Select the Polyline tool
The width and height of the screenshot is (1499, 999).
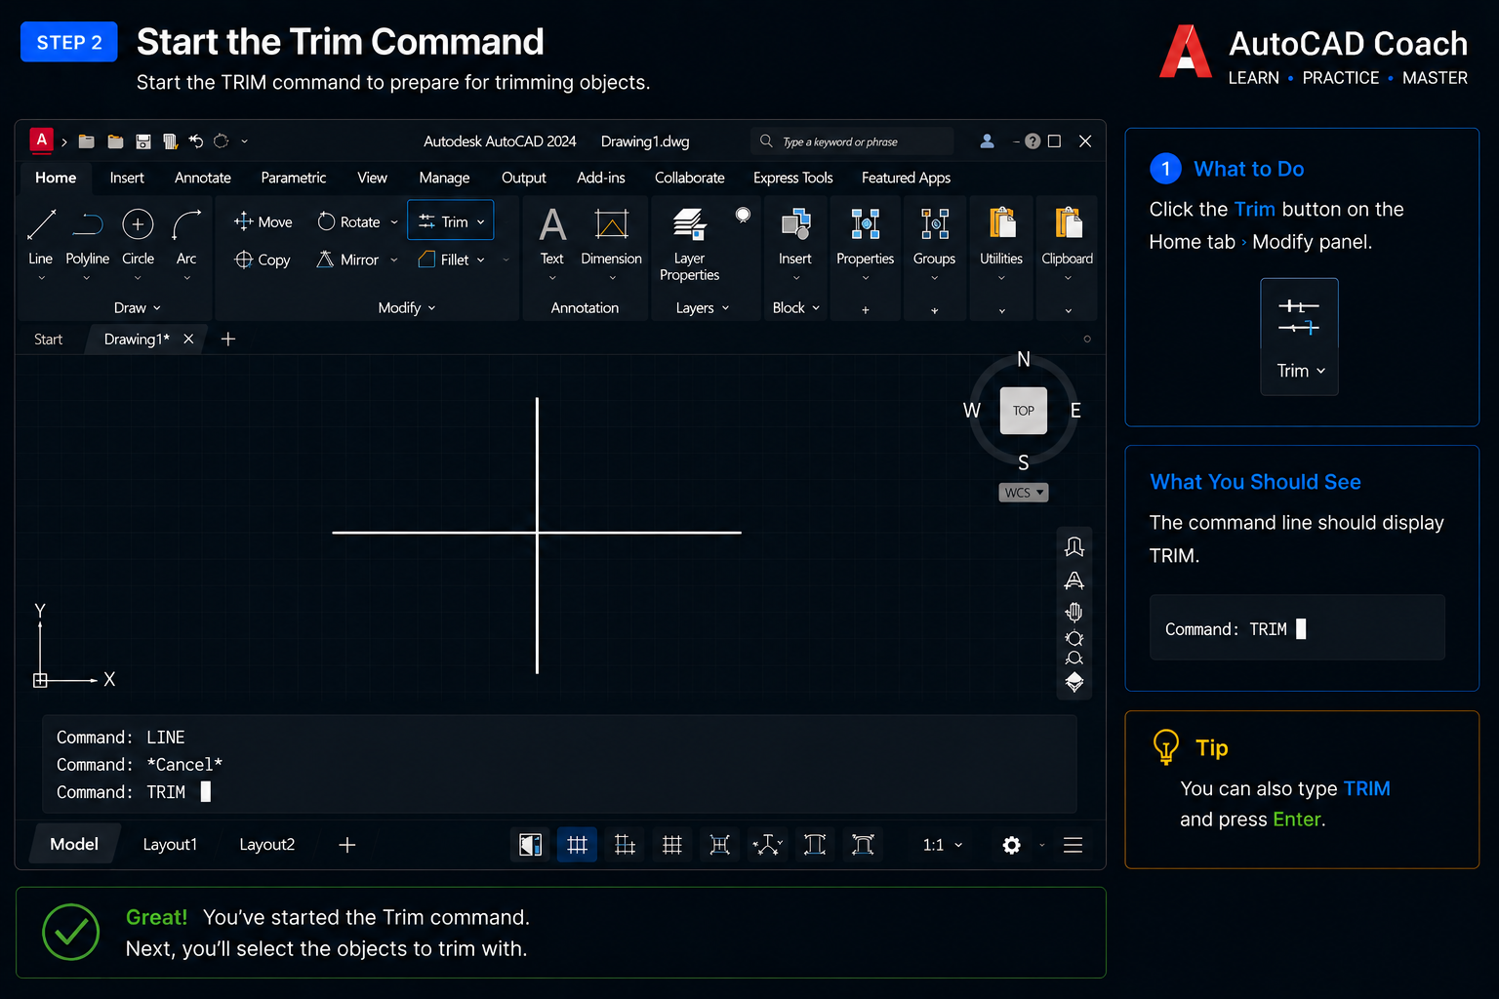coord(87,235)
